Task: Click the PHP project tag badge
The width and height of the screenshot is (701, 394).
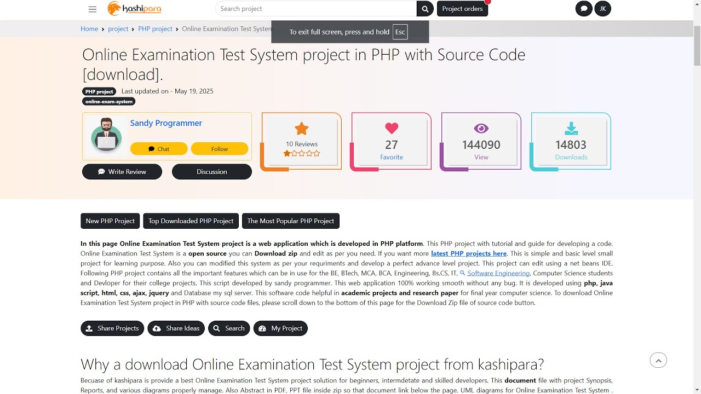Action: click(99, 91)
